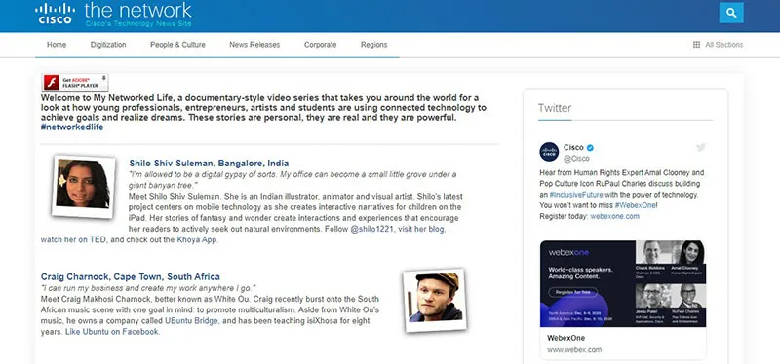Click the #InclusiveFuture hashtag

(x=576, y=195)
